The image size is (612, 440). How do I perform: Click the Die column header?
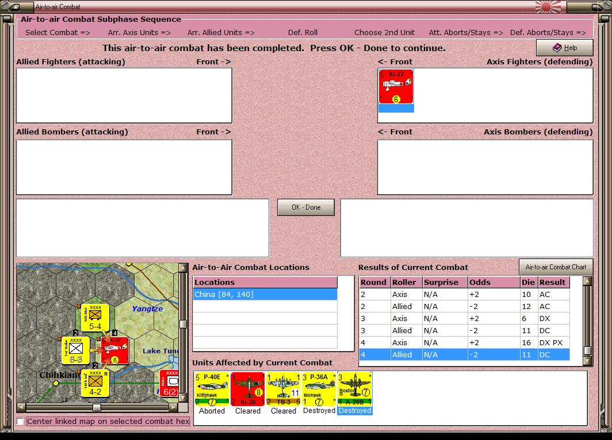click(529, 282)
